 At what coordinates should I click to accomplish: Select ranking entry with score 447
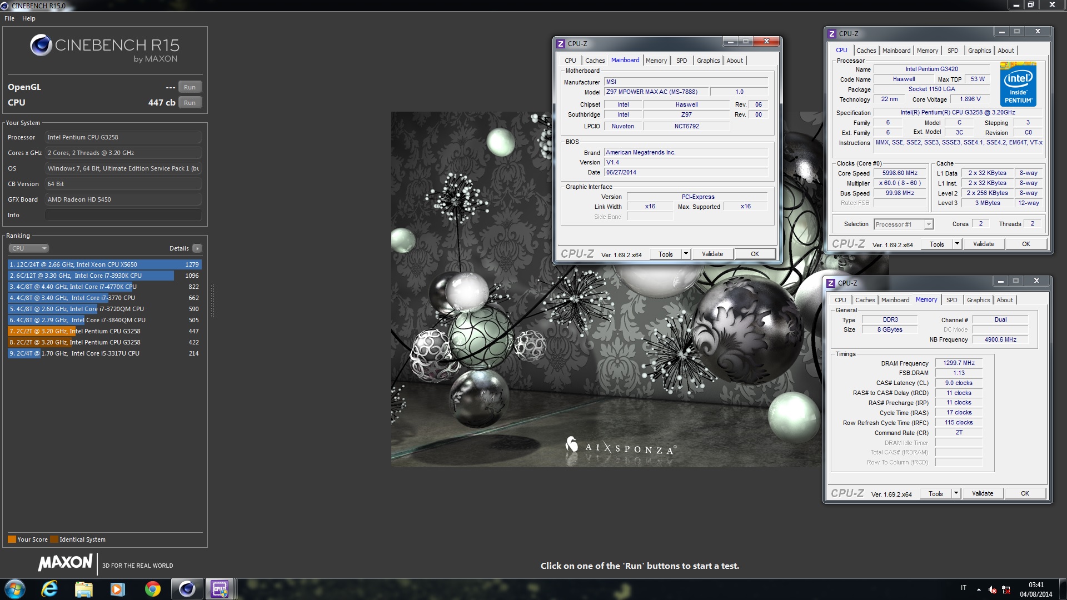pyautogui.click(x=104, y=331)
